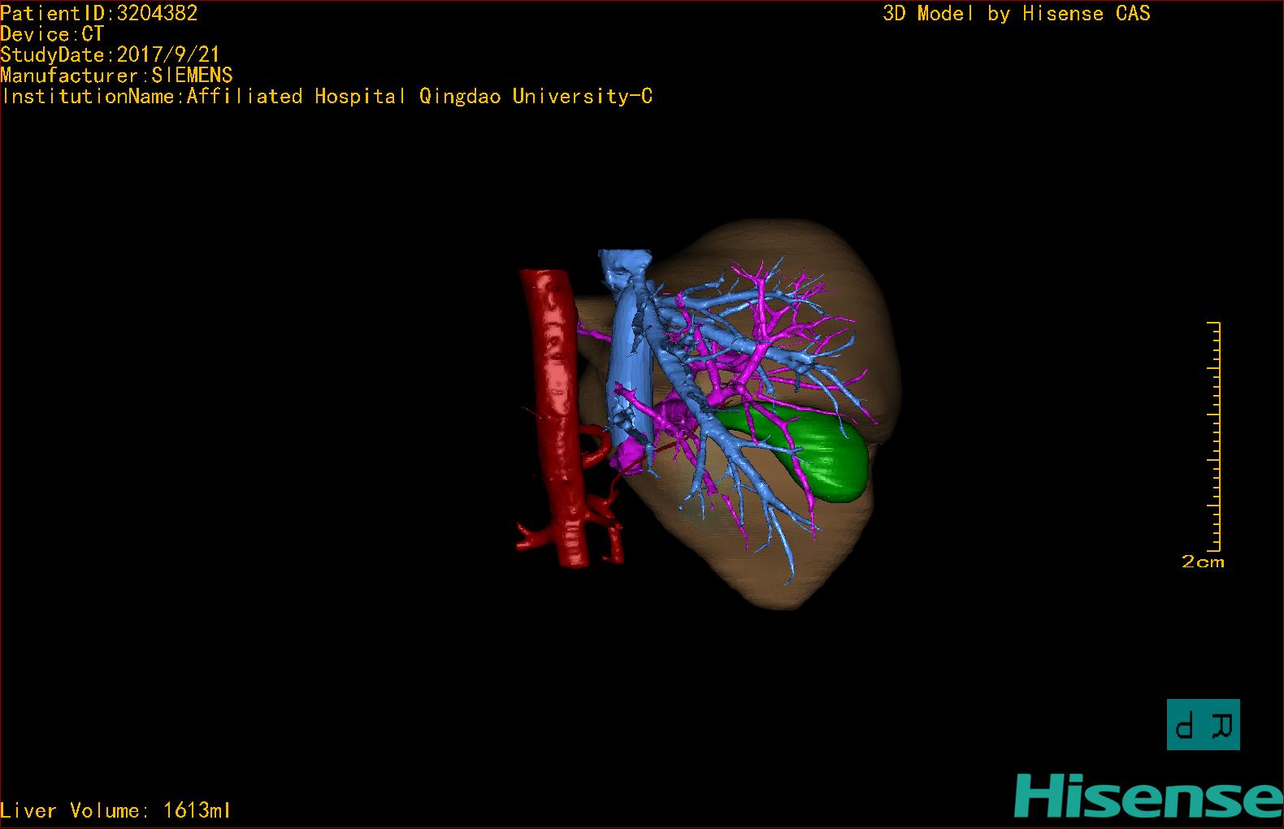Click the Liver Volume: 1613ml readout

click(x=115, y=810)
